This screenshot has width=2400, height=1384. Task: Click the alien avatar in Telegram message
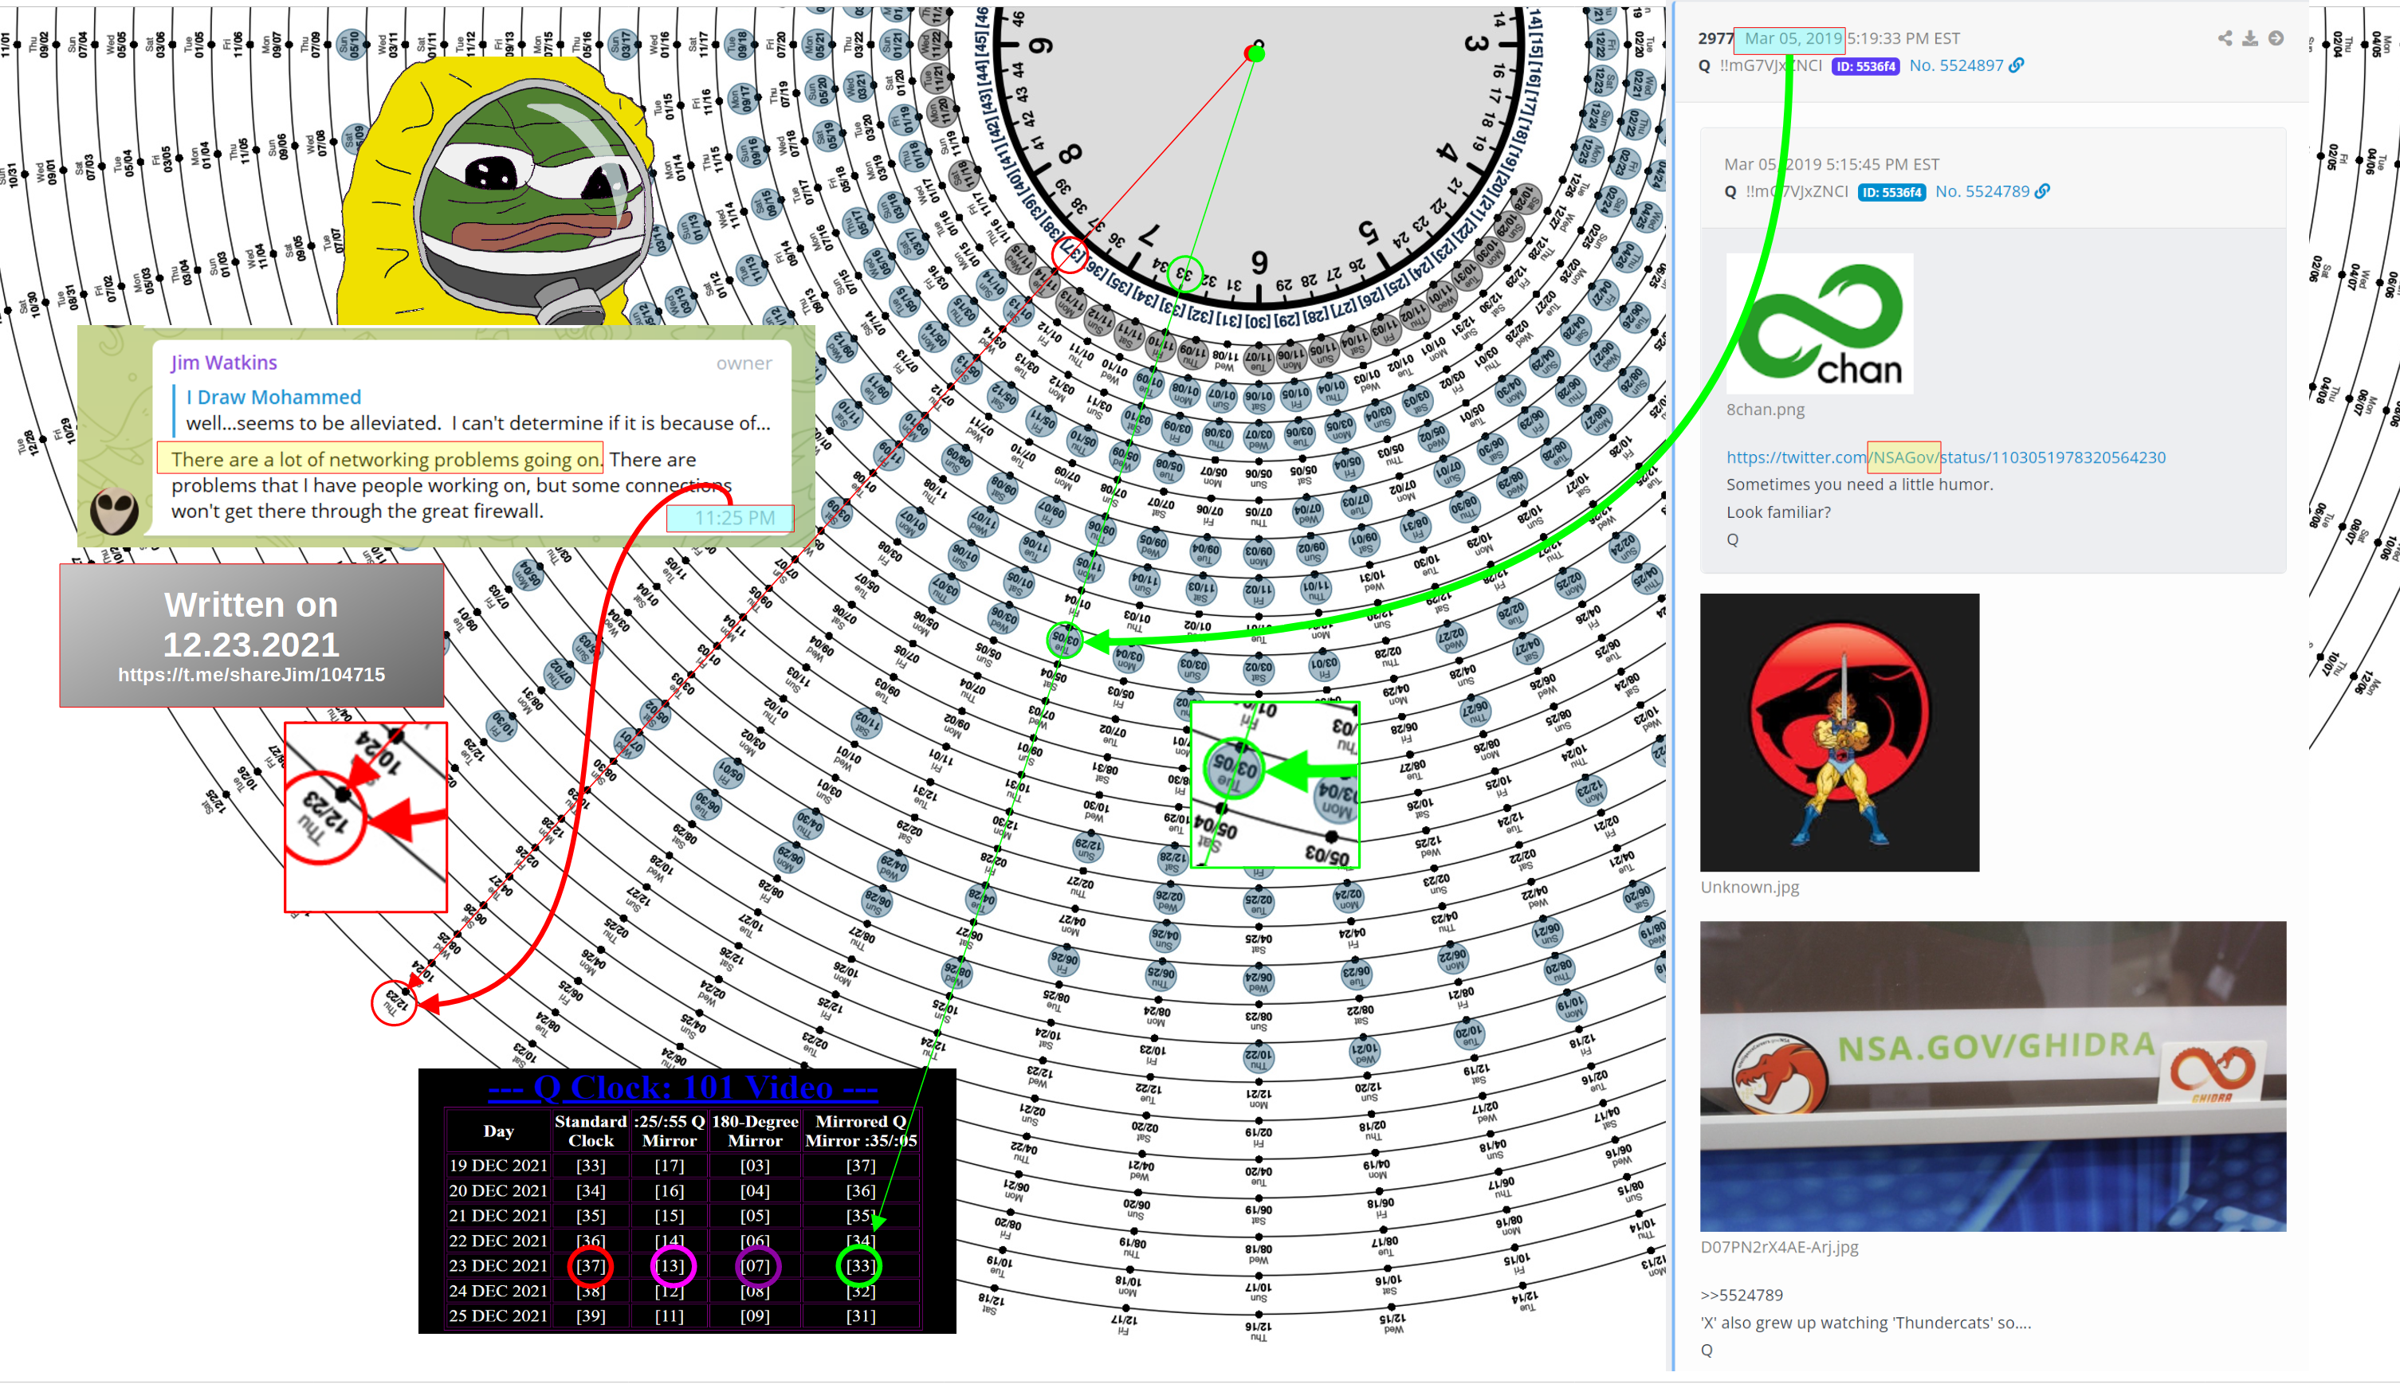[x=114, y=512]
